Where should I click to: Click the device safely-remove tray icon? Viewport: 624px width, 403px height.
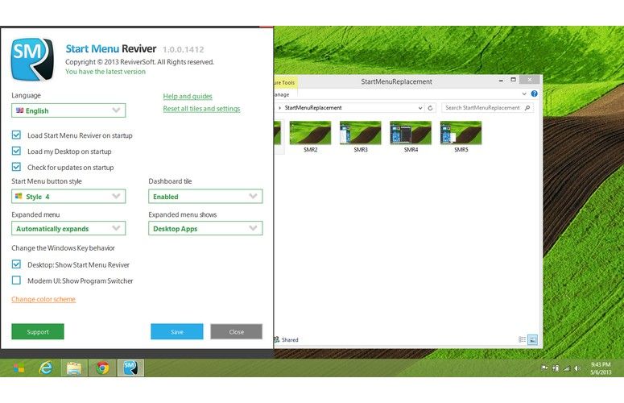556,368
